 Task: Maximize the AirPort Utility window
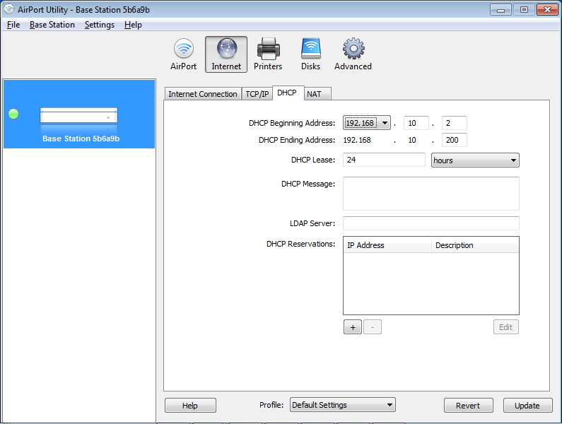(x=524, y=10)
